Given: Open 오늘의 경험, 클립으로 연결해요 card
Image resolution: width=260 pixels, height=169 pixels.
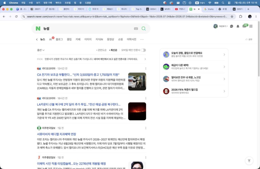Looking at the screenshot, I should pos(194,54).
